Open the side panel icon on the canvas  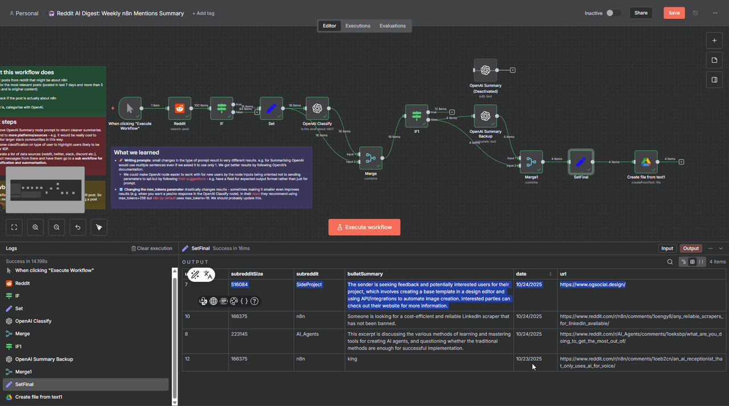coord(714,80)
